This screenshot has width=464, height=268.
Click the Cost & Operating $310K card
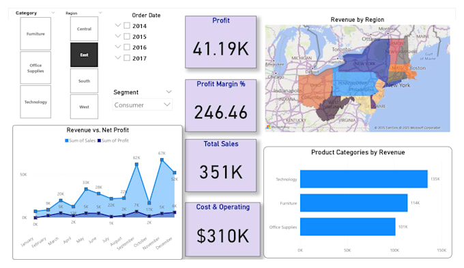coord(222,229)
